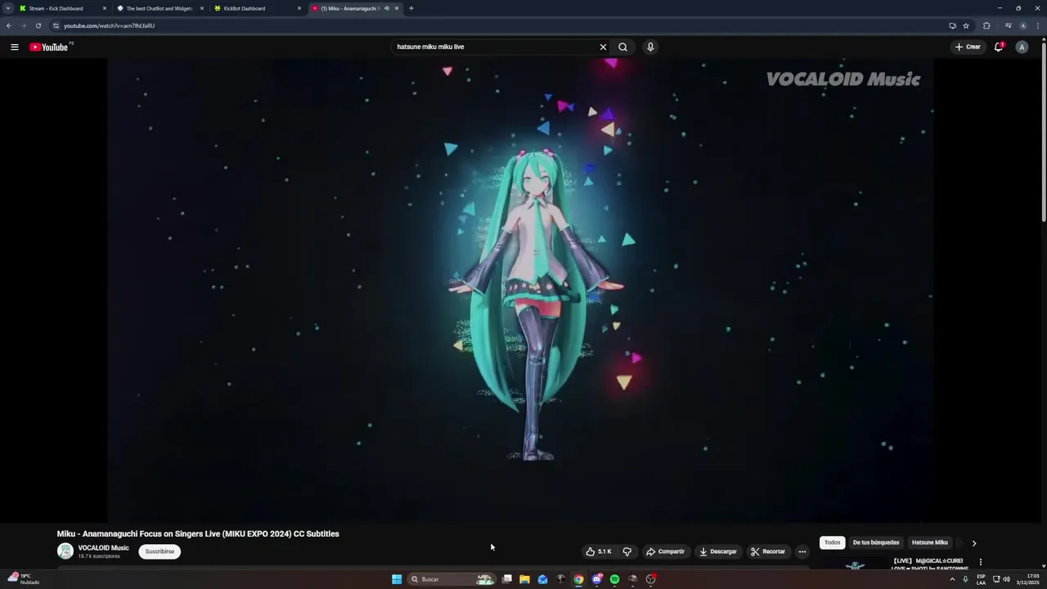Go back in browser history

9,25
